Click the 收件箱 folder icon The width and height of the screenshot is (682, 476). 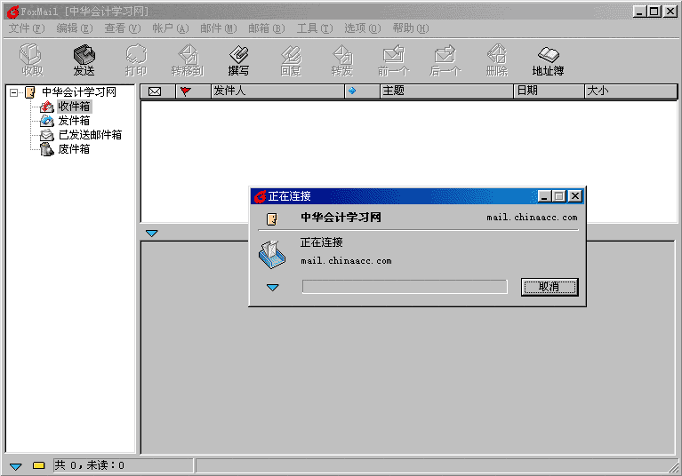(x=47, y=107)
